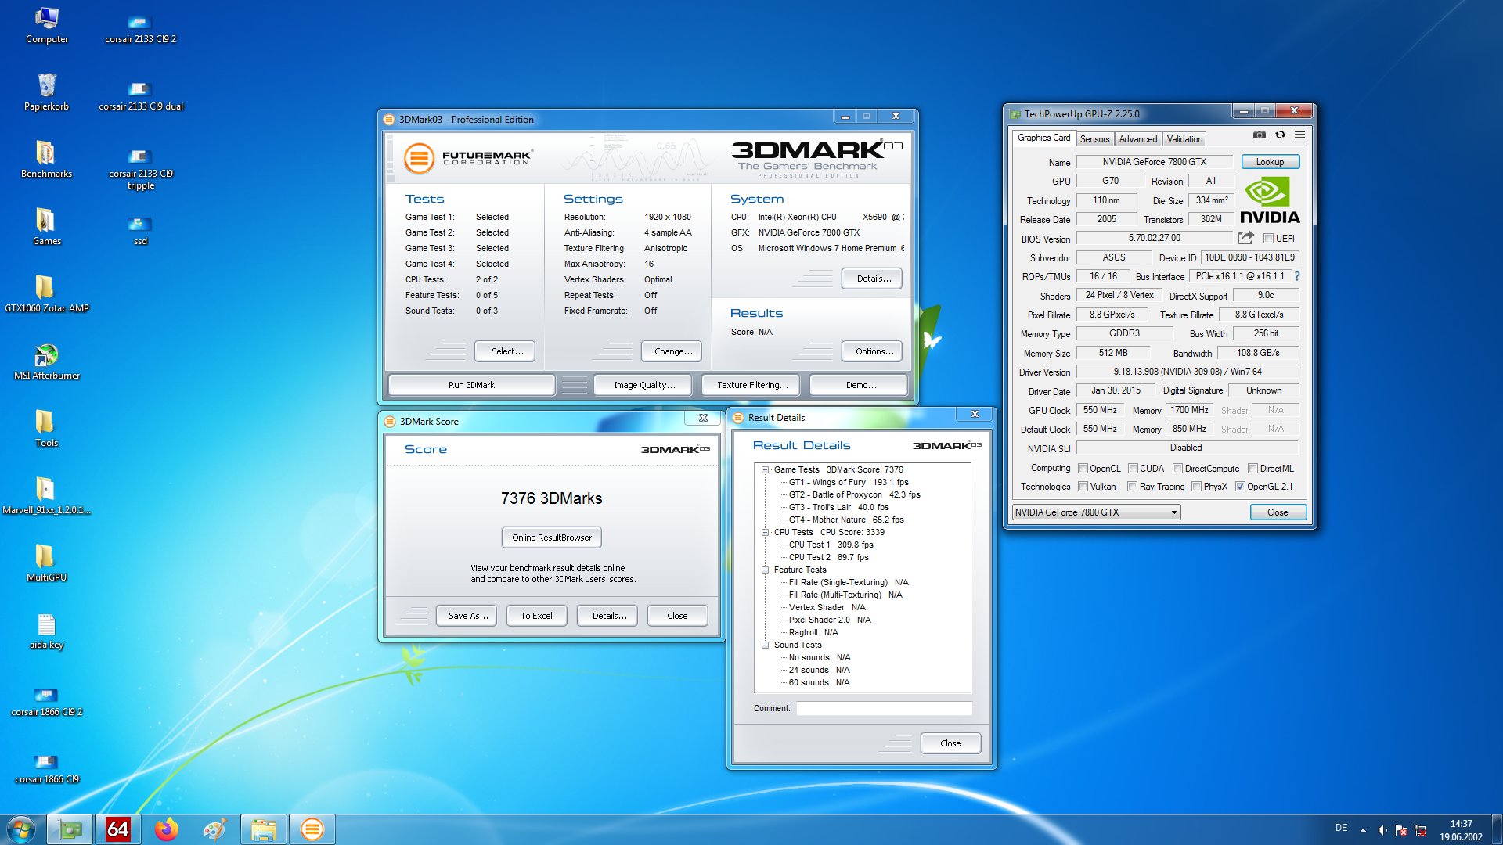Open MSI Afterburner desktop icon
This screenshot has width=1503, height=845.
46,356
